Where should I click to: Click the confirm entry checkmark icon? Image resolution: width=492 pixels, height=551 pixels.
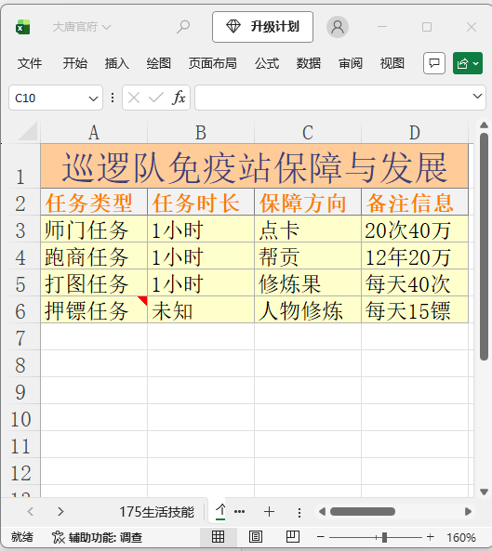click(x=156, y=98)
